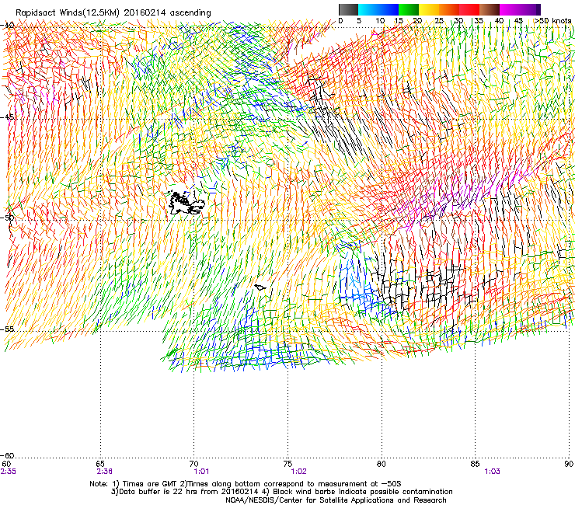
Task: Click the legend scale label '30'
Action: coord(458,21)
